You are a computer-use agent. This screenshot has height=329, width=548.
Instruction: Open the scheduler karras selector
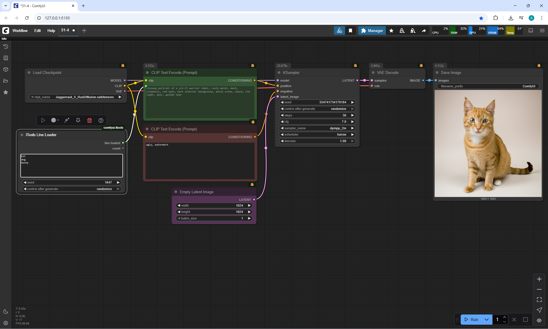pyautogui.click(x=317, y=134)
